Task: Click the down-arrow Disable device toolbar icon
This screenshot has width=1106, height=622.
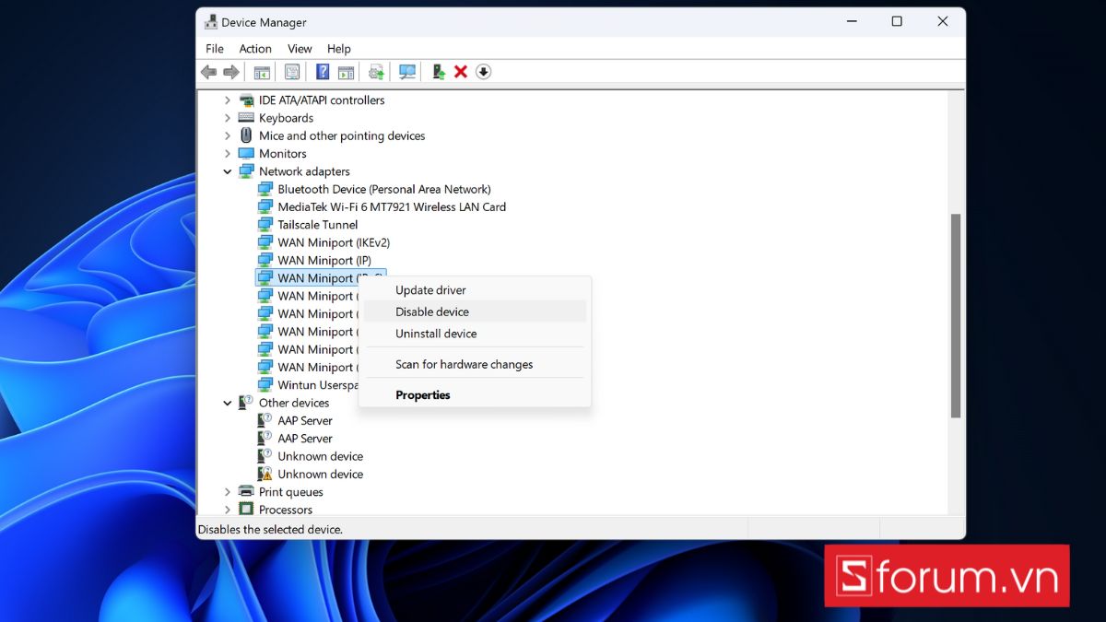Action: click(484, 72)
